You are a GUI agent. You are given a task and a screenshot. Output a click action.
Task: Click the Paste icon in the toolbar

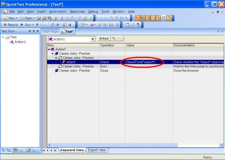pos(72,18)
